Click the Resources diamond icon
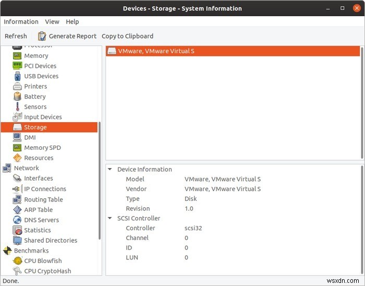The width and height of the screenshot is (365, 286). (17, 158)
